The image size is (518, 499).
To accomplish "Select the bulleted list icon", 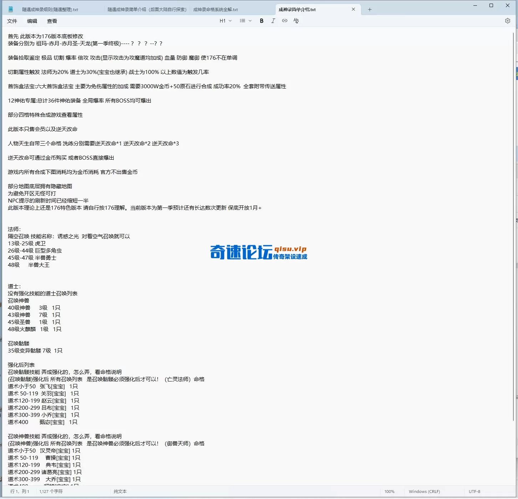I will pyautogui.click(x=243, y=21).
